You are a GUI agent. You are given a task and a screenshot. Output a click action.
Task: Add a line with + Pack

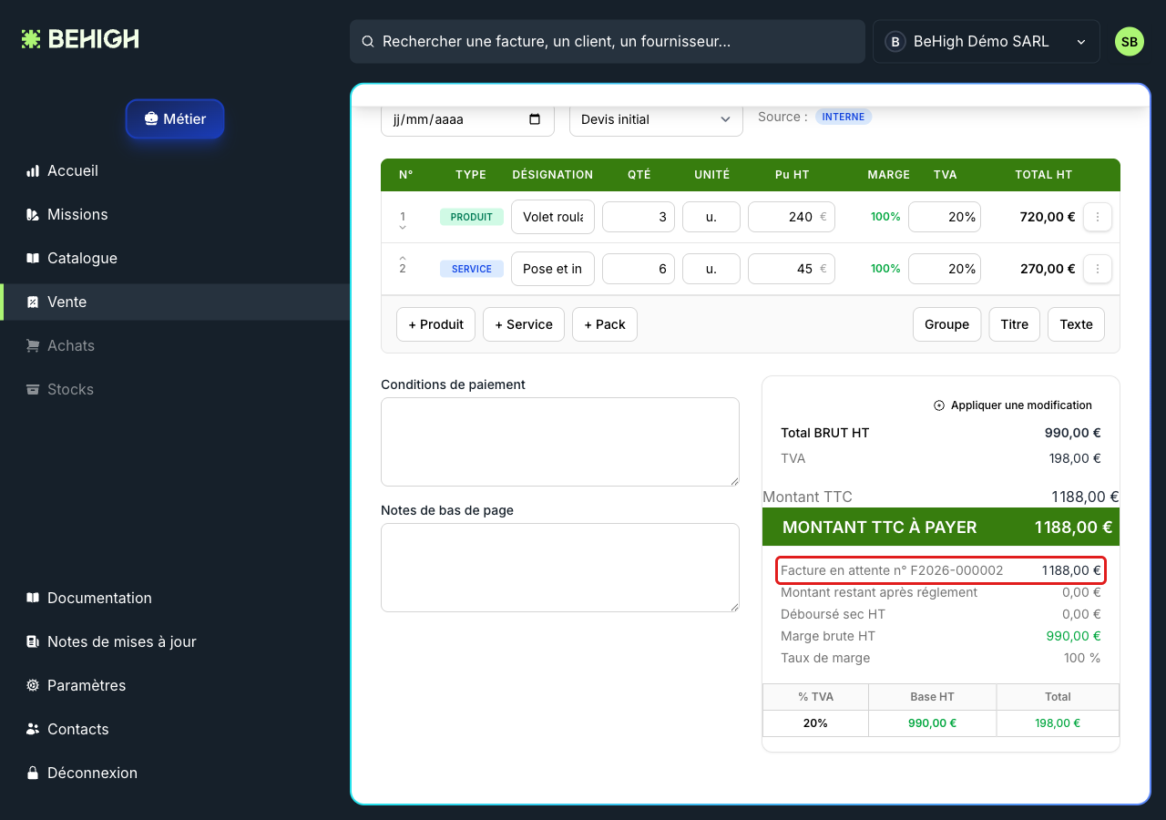pos(605,324)
